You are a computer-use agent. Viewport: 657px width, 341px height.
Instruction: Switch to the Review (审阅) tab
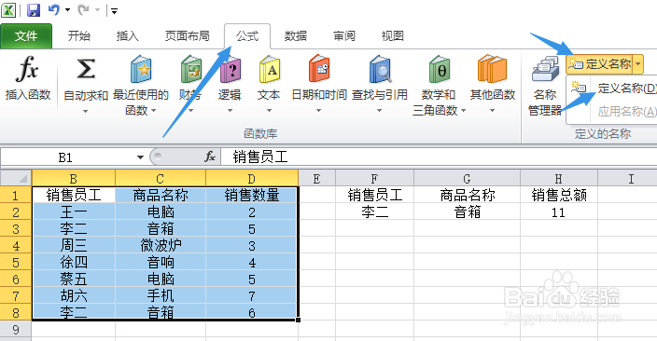344,36
